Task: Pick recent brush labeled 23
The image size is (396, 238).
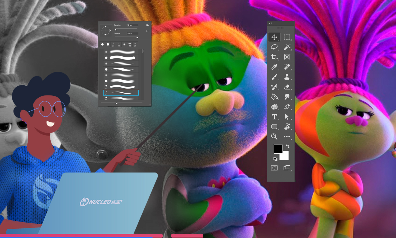Action: pyautogui.click(x=113, y=44)
